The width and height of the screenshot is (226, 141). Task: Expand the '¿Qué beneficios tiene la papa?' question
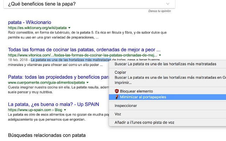(x=168, y=4)
